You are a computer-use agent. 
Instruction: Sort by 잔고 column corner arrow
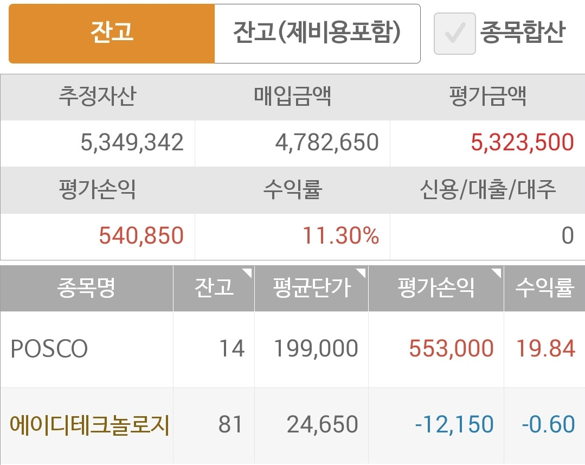click(x=247, y=273)
